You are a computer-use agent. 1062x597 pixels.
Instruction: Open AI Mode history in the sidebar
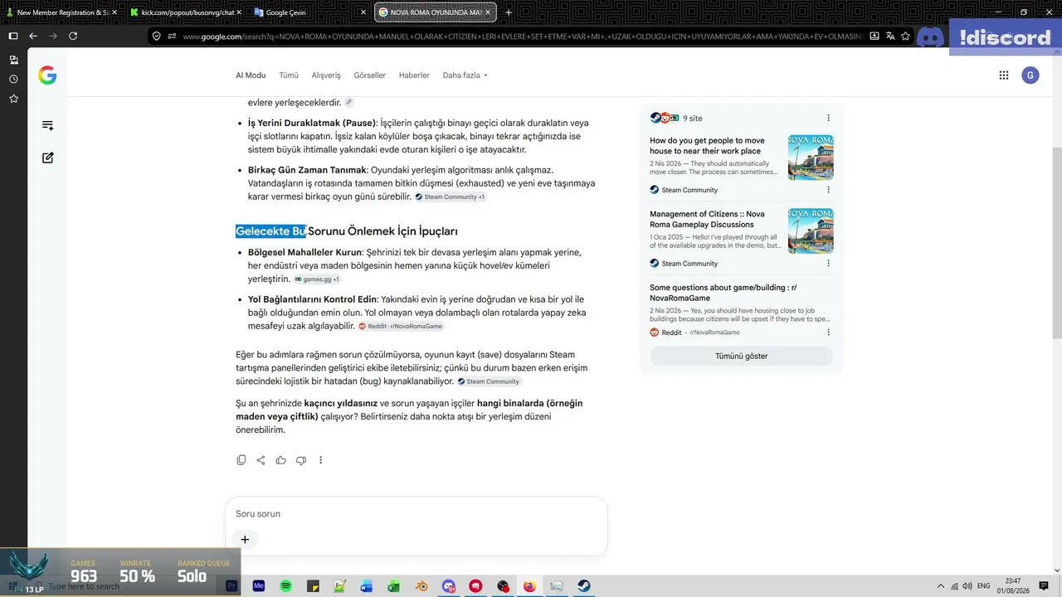click(47, 126)
